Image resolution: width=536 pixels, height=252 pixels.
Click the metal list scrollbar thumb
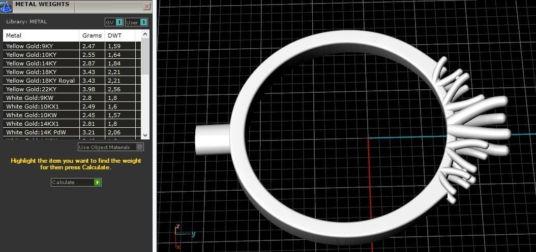(145, 56)
